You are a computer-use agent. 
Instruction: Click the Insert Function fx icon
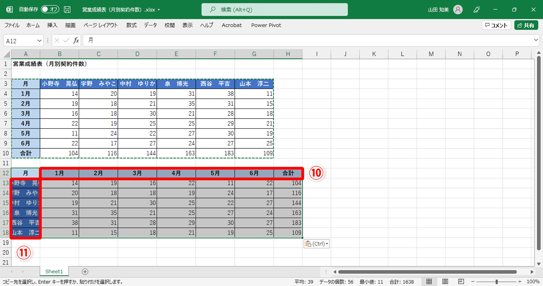click(x=76, y=40)
